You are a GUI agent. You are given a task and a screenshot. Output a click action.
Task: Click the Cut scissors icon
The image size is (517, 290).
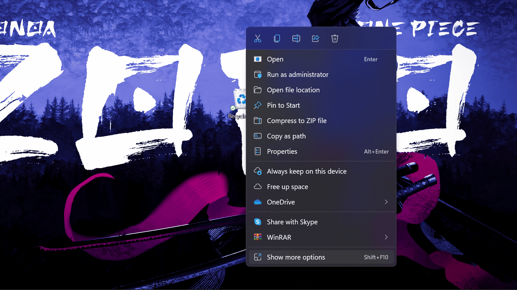pos(258,39)
